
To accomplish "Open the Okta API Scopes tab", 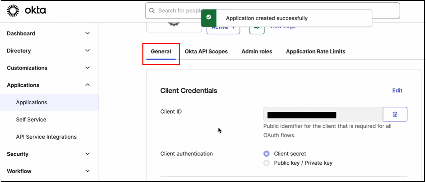I will [206, 52].
